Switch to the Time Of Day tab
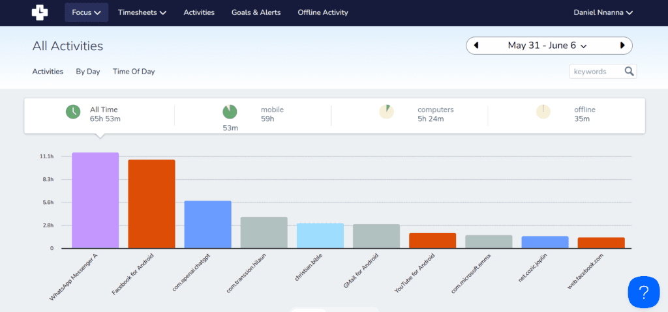The image size is (668, 312). click(x=134, y=72)
